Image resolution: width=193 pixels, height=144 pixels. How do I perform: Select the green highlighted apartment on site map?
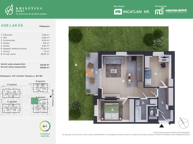[x=35, y=101]
